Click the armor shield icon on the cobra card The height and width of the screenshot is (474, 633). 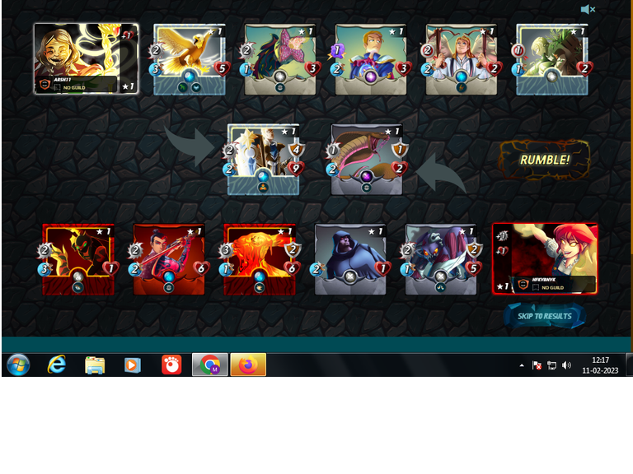[x=399, y=150]
